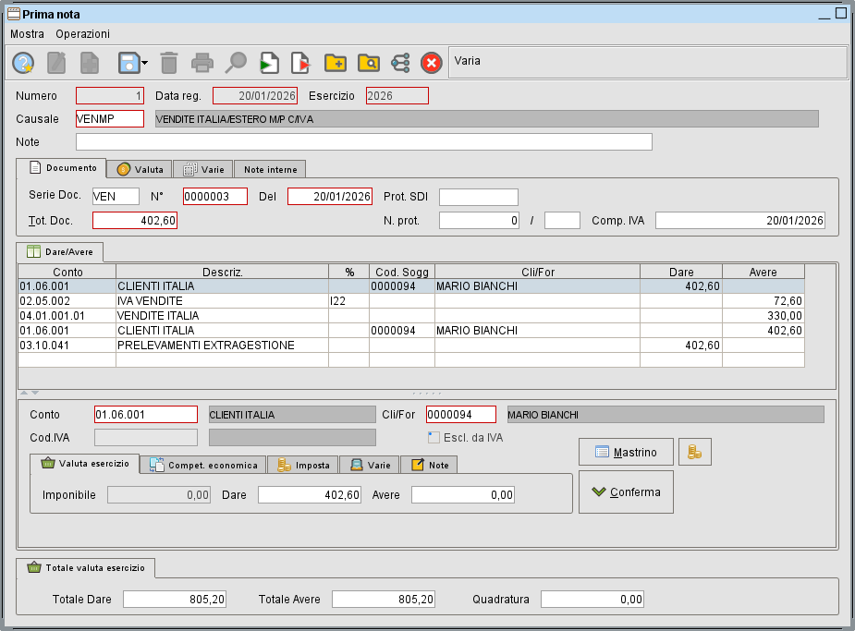Click the new folder icon with plus sign
The width and height of the screenshot is (855, 631).
(335, 62)
